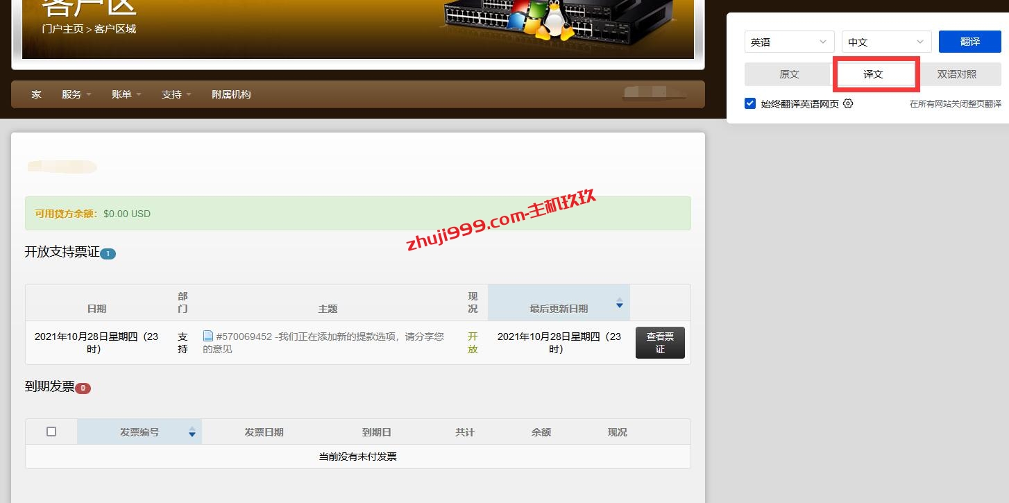The height and width of the screenshot is (503, 1009).
Task: Open the source language 英语 dropdown
Action: point(789,42)
